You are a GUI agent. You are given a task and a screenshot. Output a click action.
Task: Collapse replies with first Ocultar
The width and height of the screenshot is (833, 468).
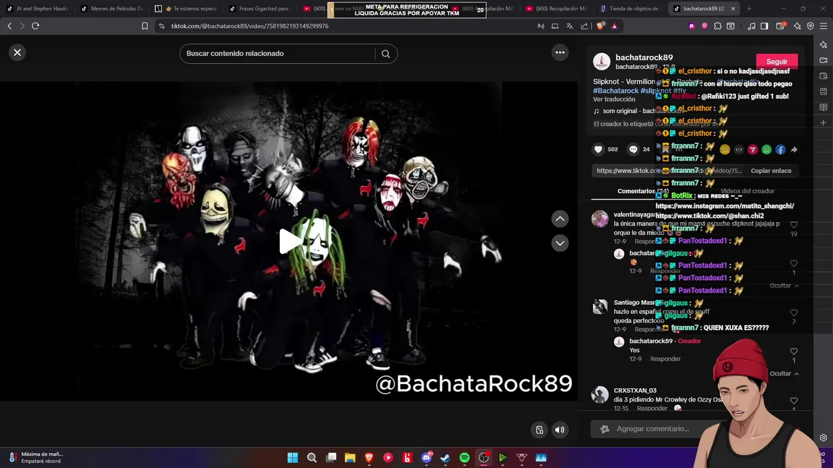pos(784,286)
